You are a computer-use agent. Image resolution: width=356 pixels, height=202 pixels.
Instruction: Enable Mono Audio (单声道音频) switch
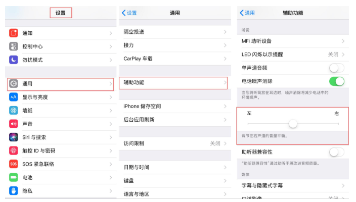(336, 68)
